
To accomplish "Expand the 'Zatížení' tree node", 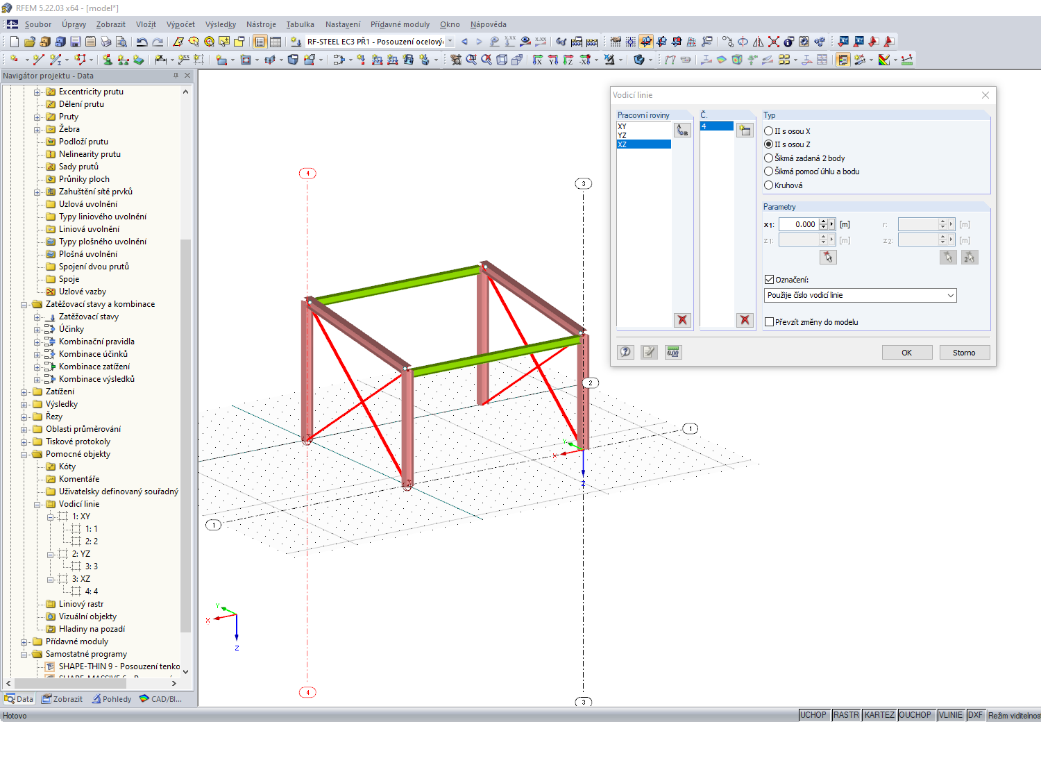I will coord(24,392).
